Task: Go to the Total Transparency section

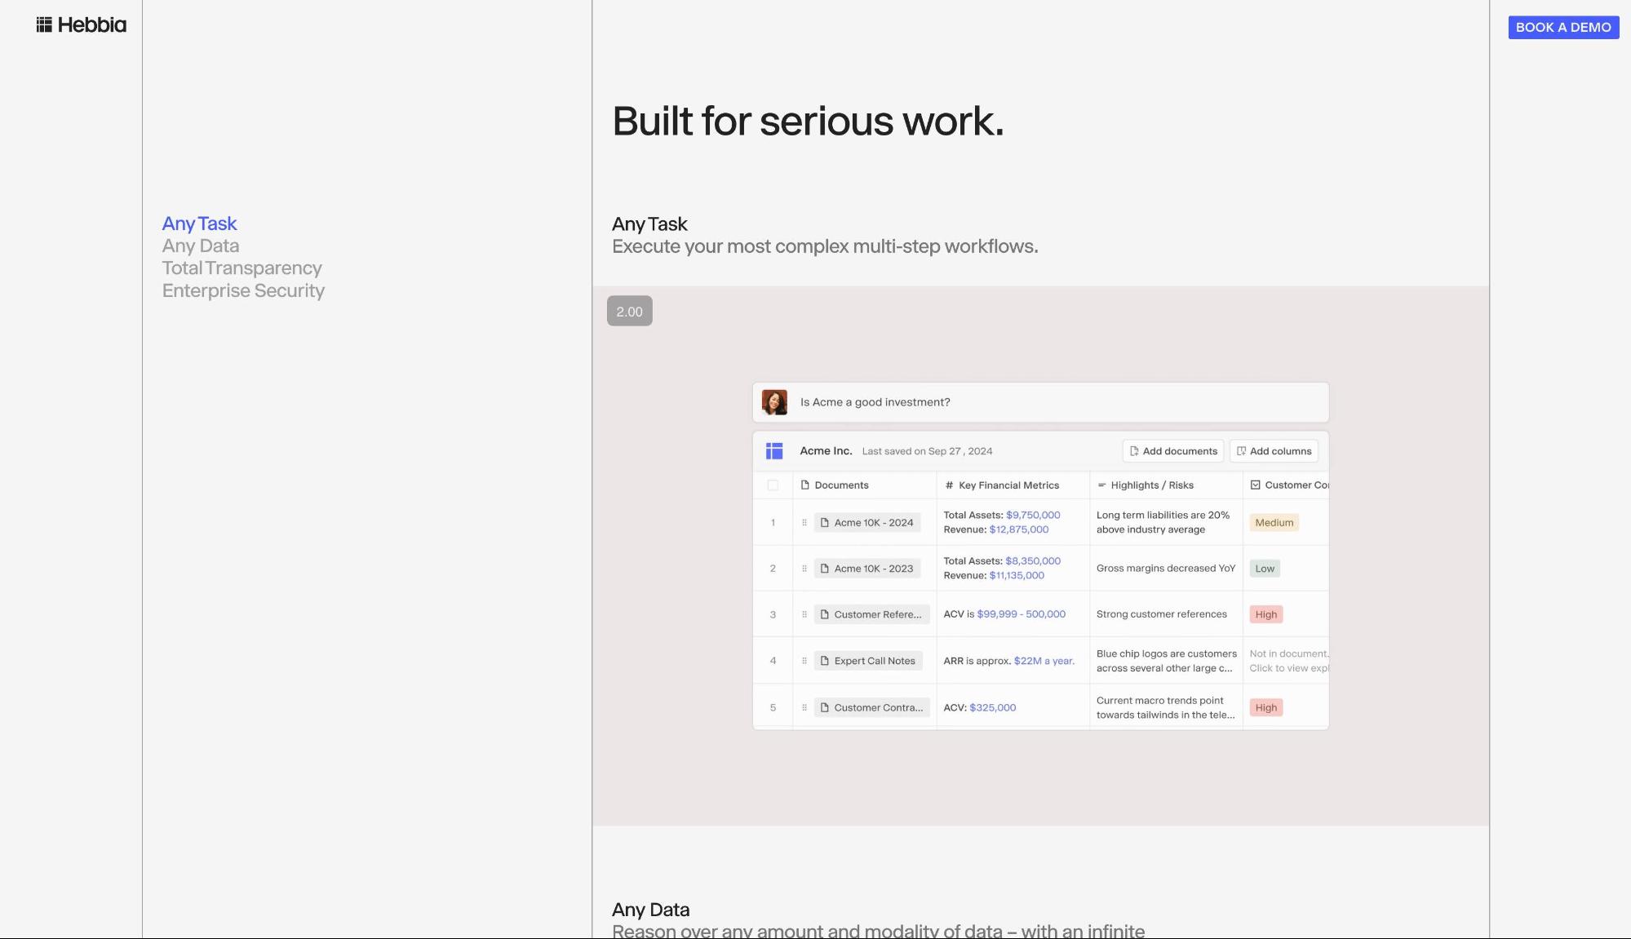Action: coord(242,268)
